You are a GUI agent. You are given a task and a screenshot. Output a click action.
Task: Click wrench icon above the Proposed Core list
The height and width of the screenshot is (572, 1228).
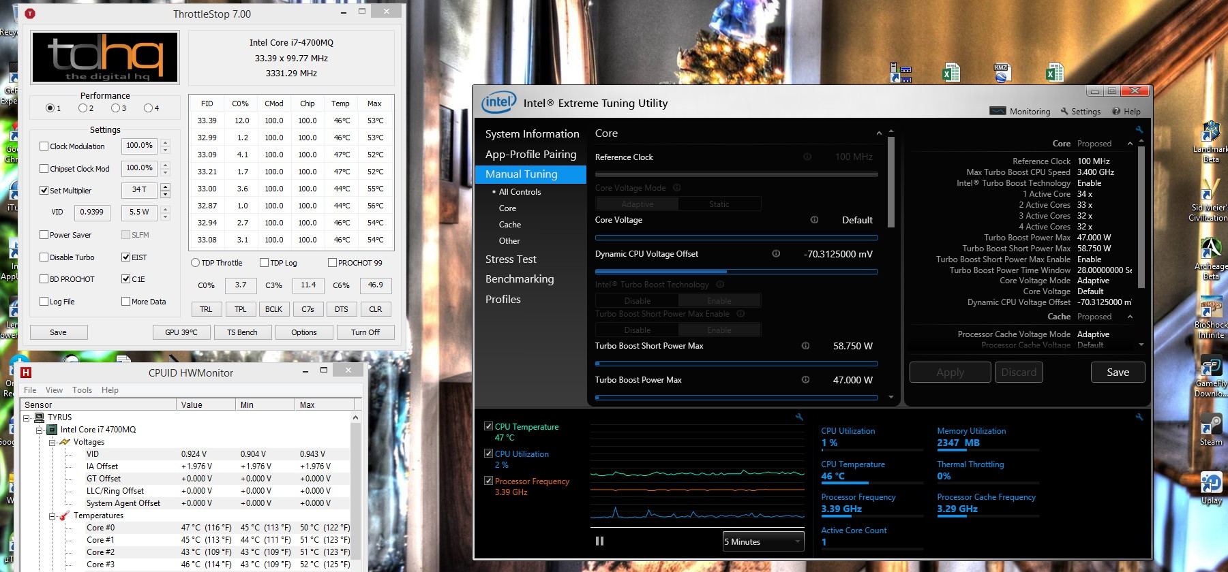[1139, 129]
